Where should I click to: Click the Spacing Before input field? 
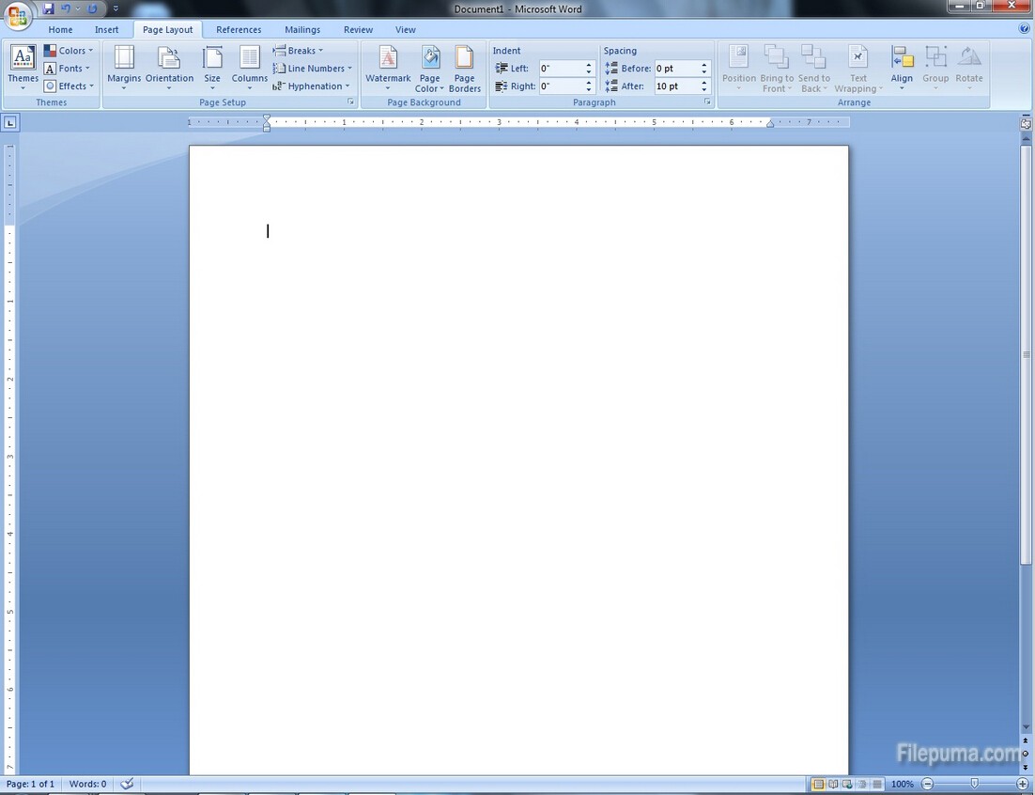click(x=676, y=69)
